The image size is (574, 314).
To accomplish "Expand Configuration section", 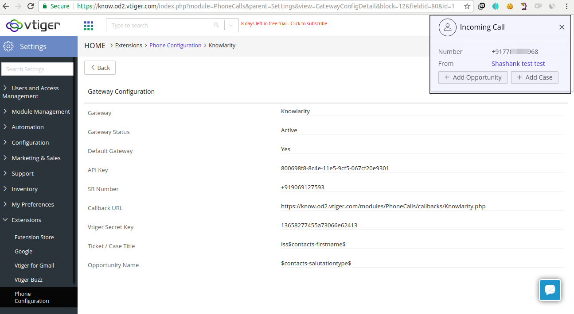I will tap(27, 142).
